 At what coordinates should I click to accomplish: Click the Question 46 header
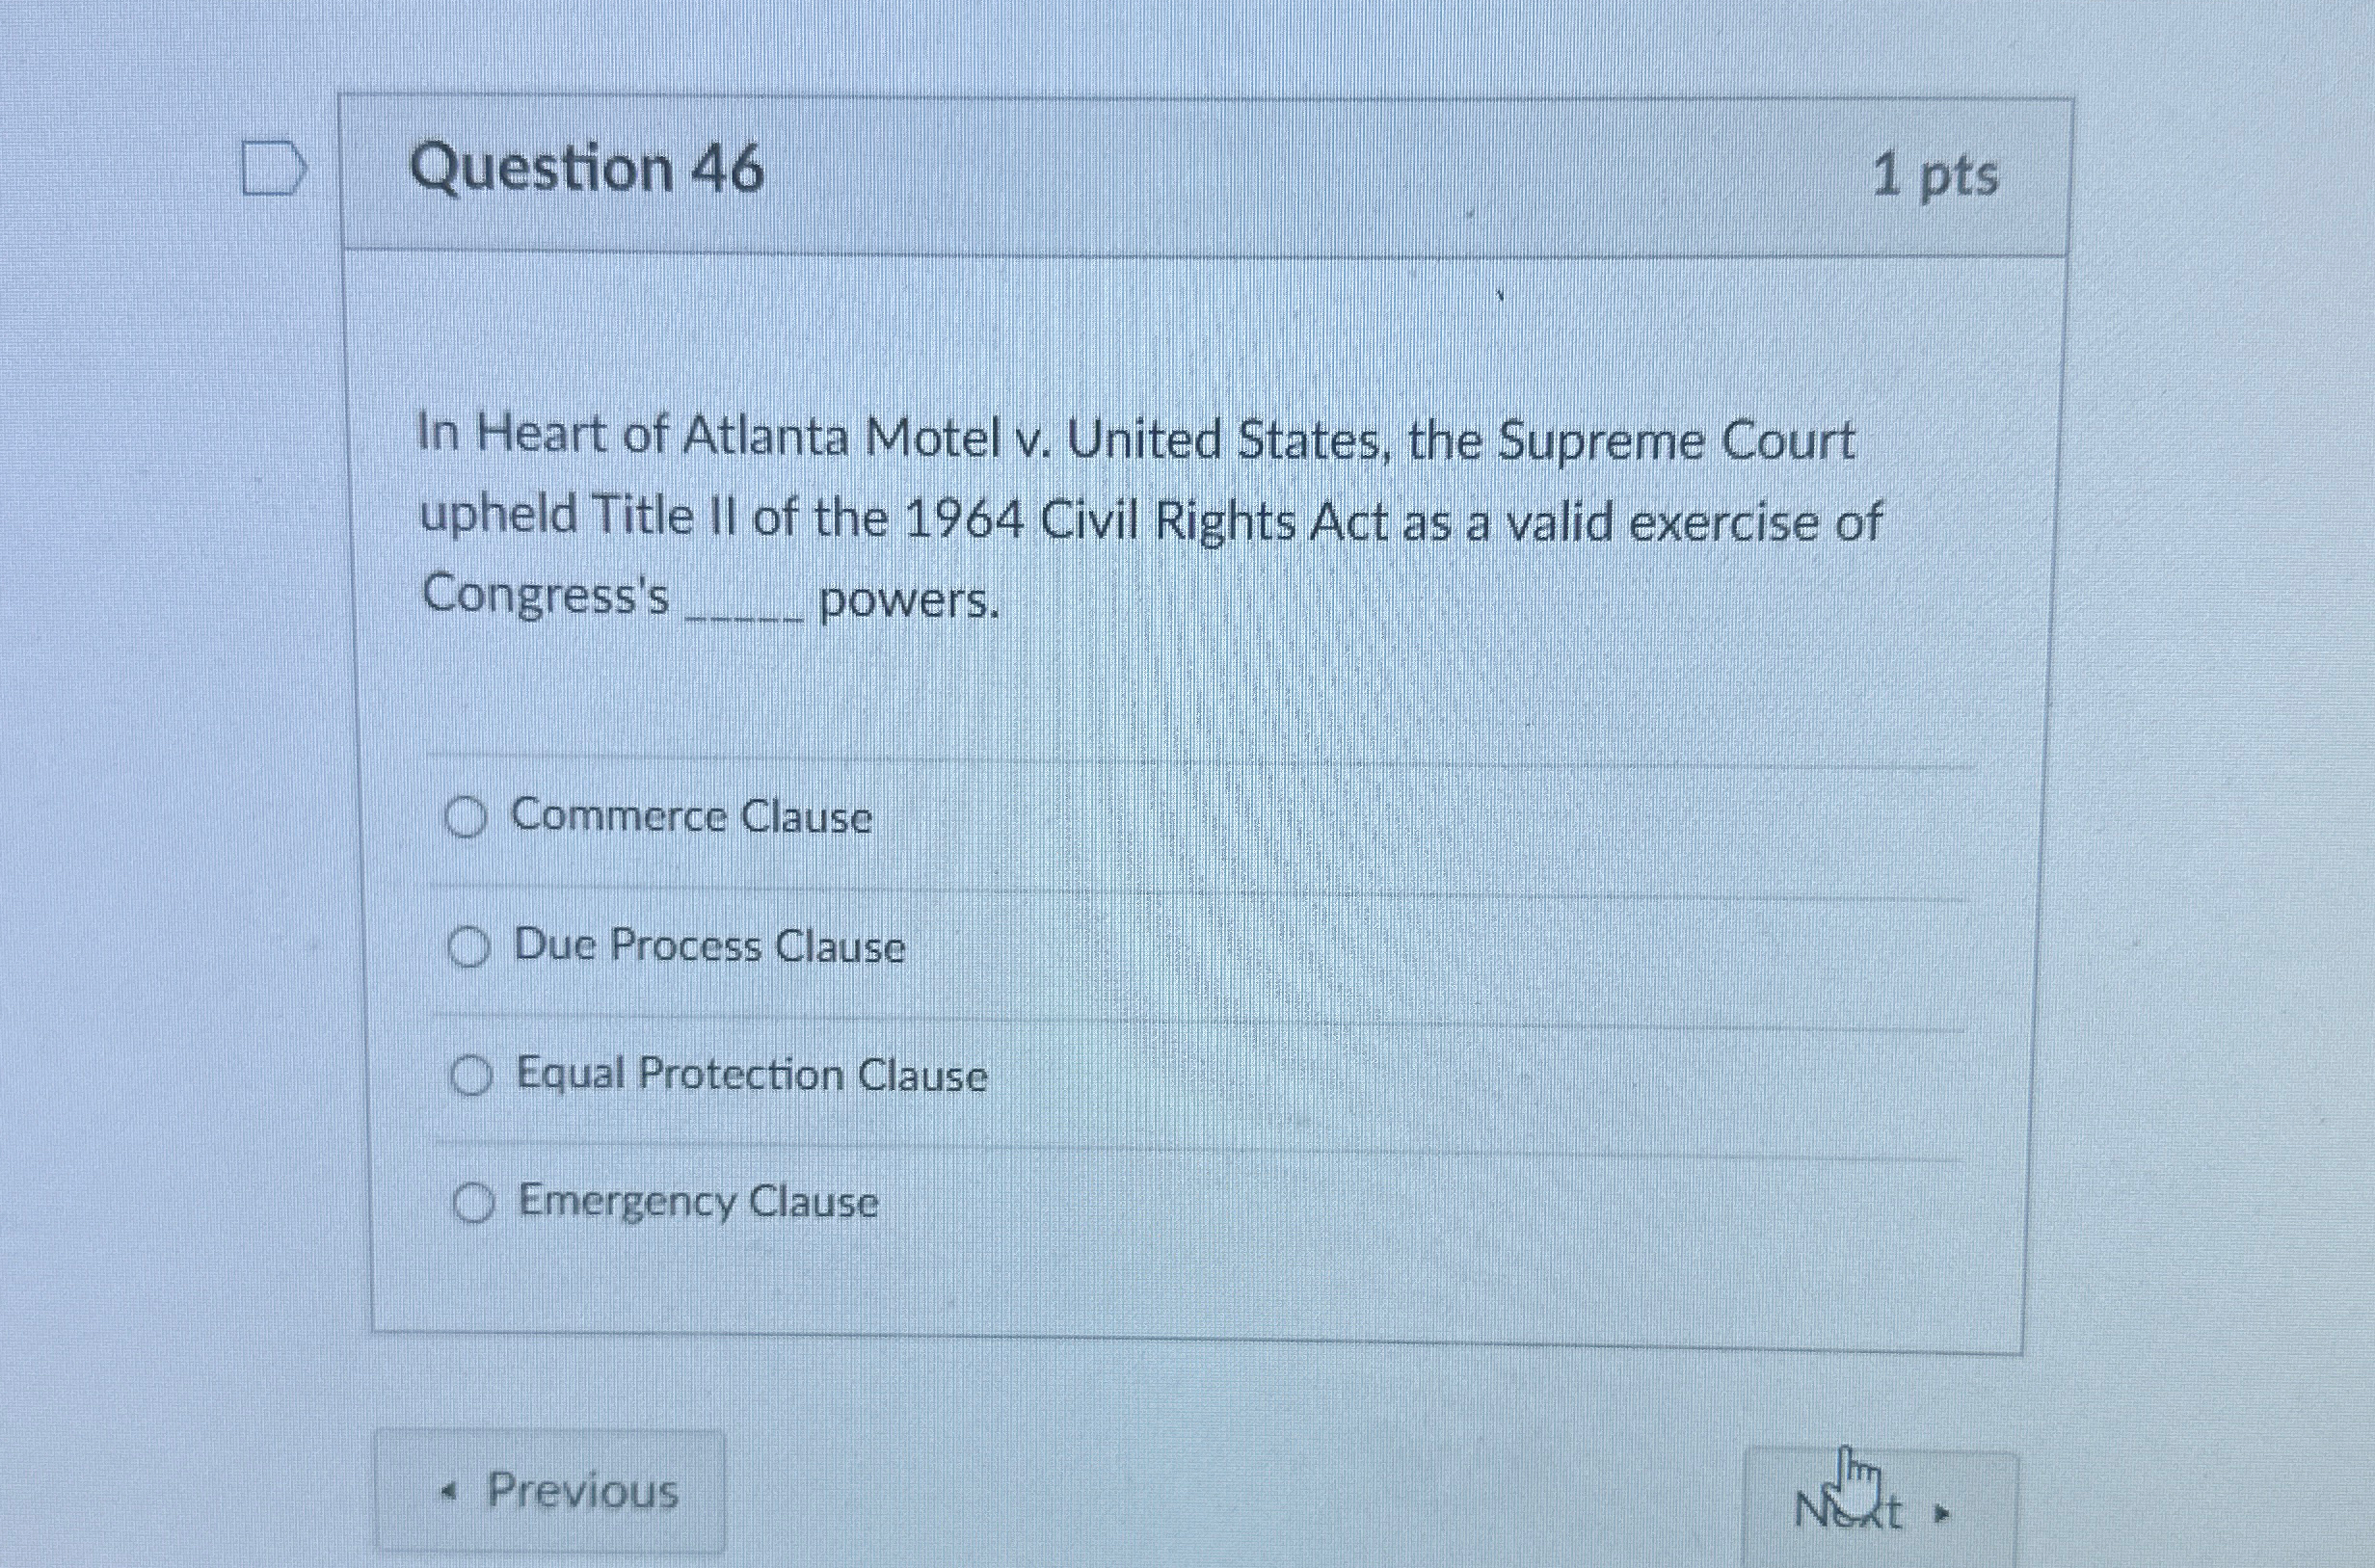click(590, 170)
